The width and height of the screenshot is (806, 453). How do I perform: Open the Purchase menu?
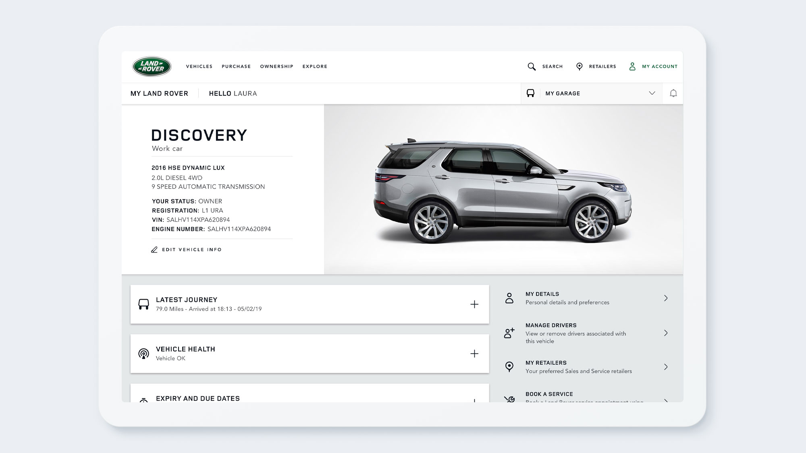point(236,66)
